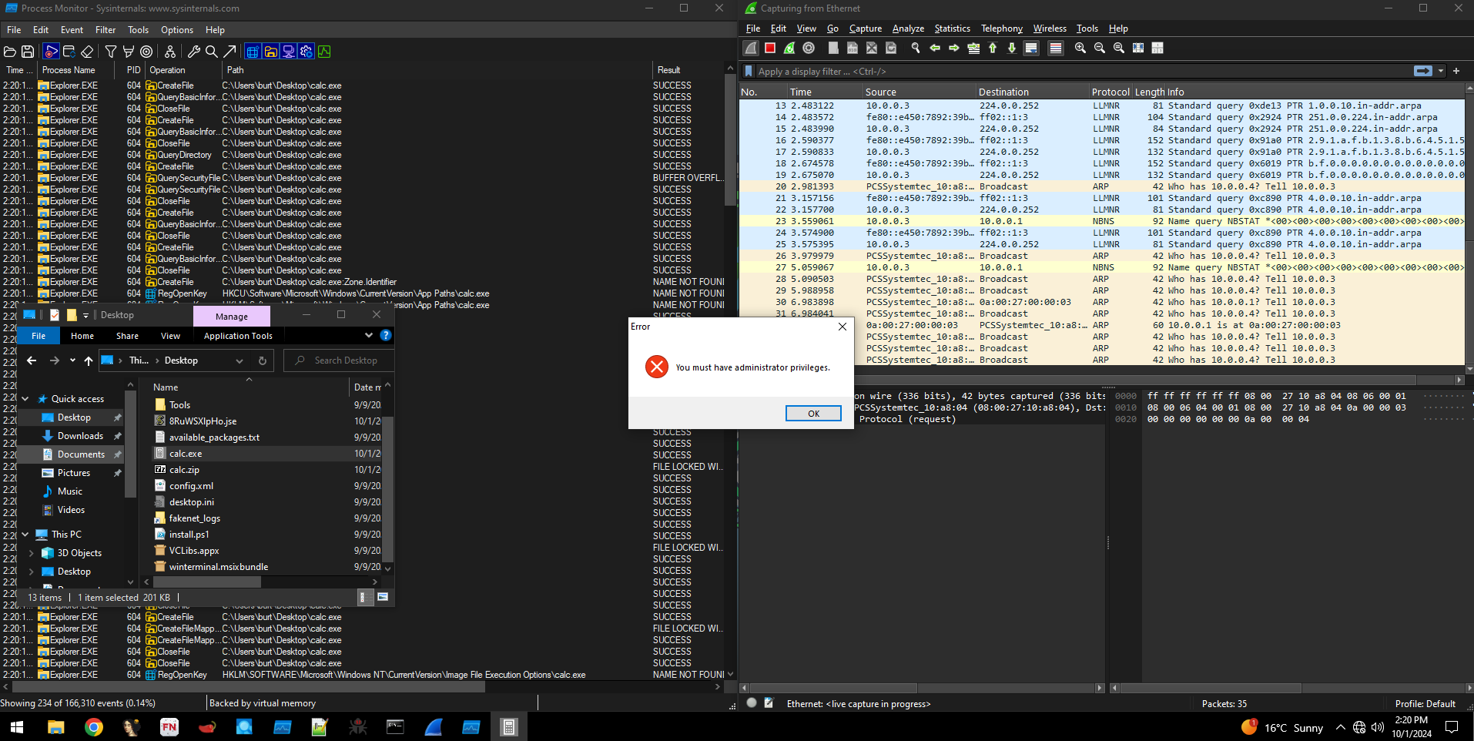
Task: Open Process Monitor Event menu
Action: [72, 30]
